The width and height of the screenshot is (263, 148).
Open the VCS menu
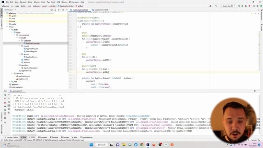(58, 2)
